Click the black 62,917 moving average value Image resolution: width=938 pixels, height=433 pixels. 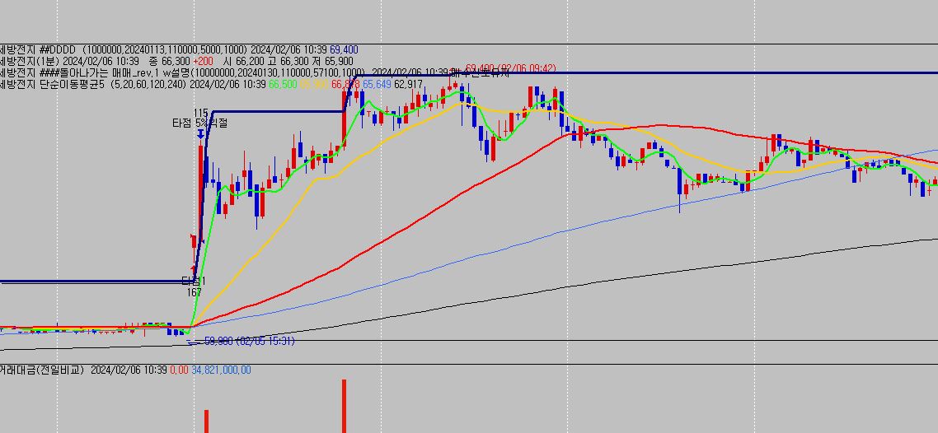pyautogui.click(x=409, y=84)
